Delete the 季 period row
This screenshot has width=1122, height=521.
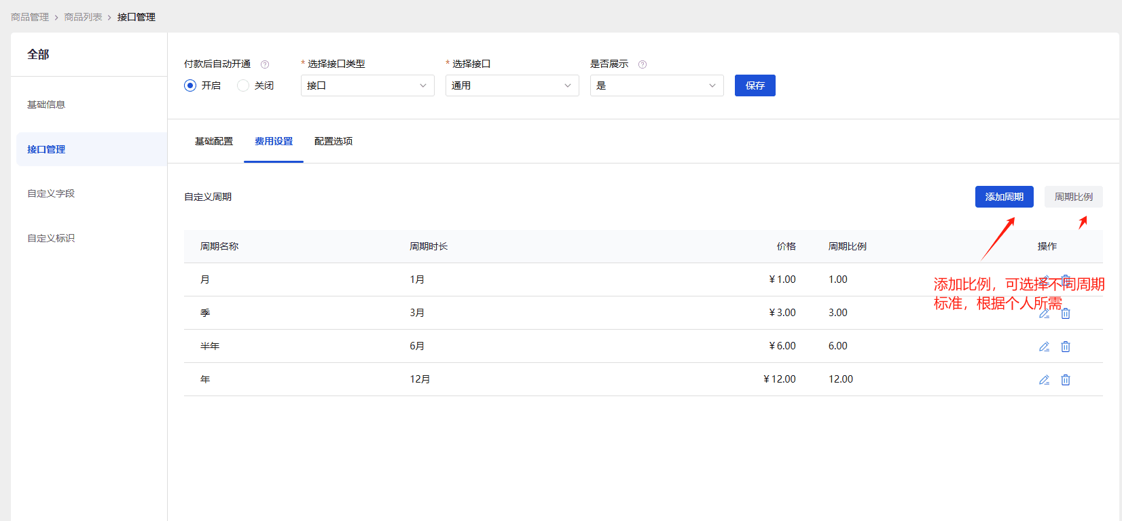click(1066, 313)
